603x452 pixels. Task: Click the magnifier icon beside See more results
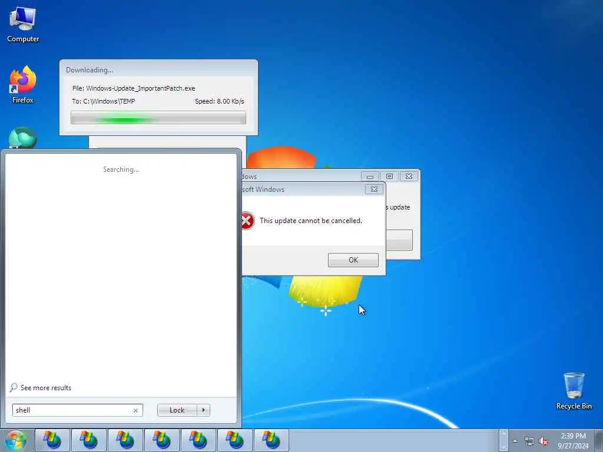pyautogui.click(x=14, y=387)
